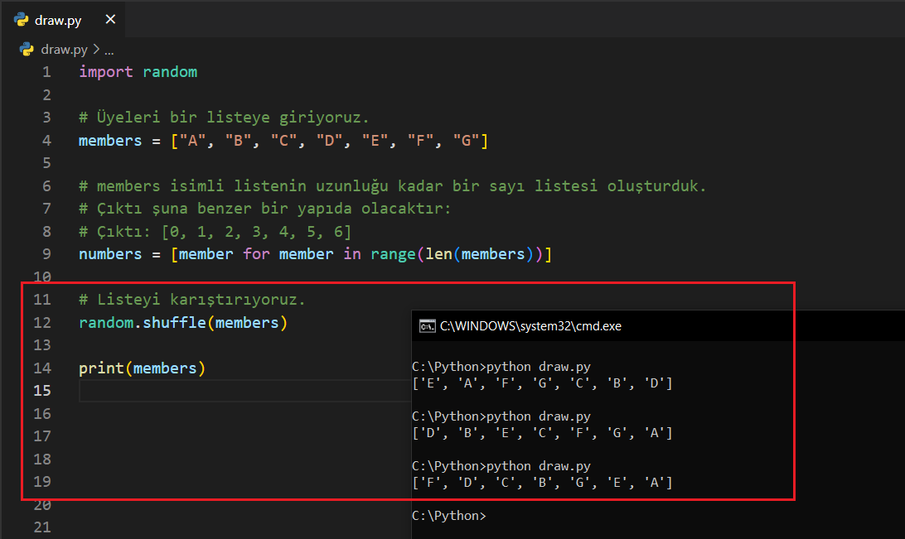Click the Python icon in the breadcrumb bar
The image size is (905, 539).
coord(27,49)
